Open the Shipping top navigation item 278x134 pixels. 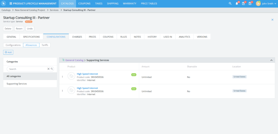(113, 4)
